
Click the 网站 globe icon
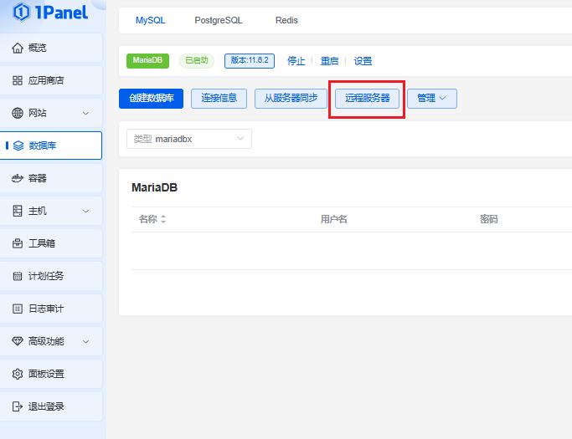tap(18, 113)
